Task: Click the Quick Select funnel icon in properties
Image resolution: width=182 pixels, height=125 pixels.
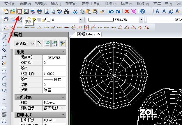Action: click(62, 44)
